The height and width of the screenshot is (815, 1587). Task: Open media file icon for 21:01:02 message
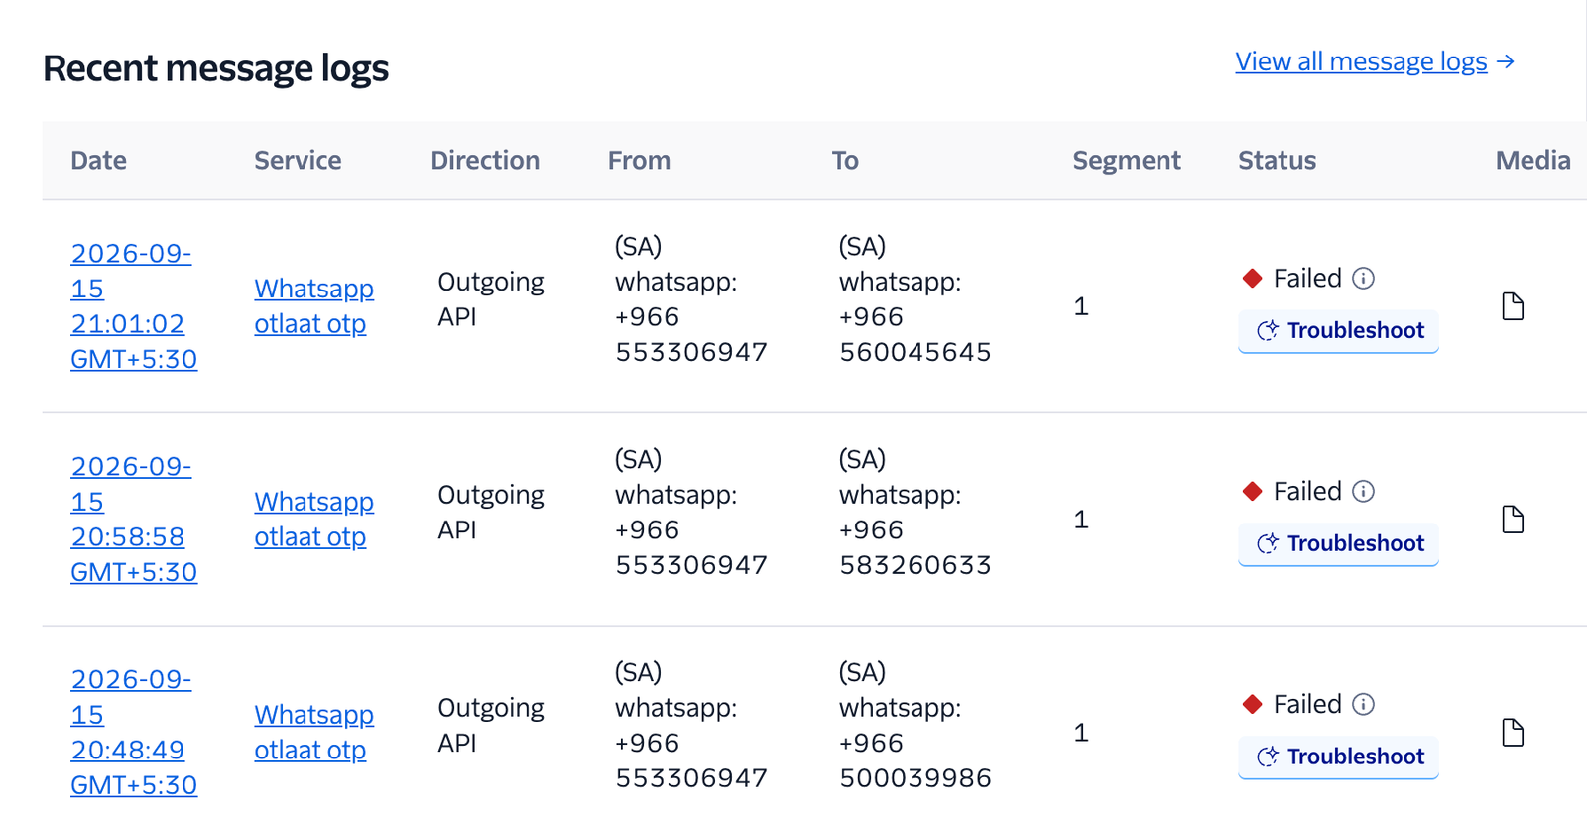tap(1513, 306)
